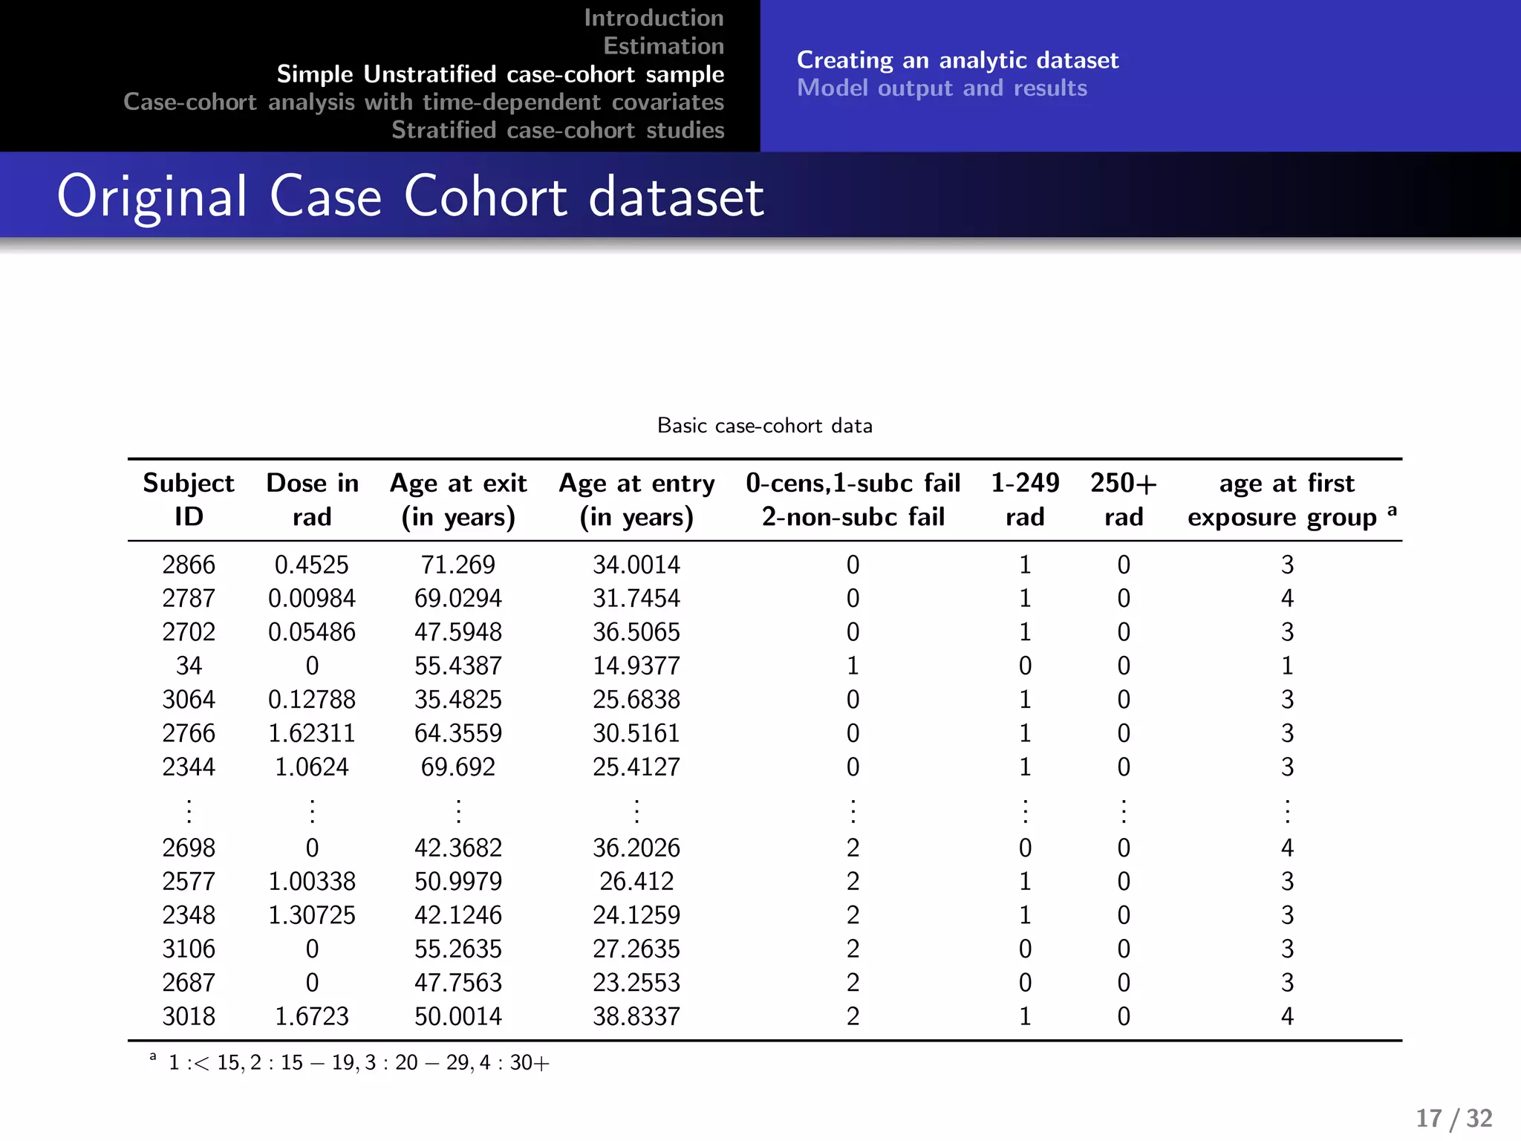This screenshot has height=1141, width=1521.
Task: Select subject ID 34
Action: 189,666
